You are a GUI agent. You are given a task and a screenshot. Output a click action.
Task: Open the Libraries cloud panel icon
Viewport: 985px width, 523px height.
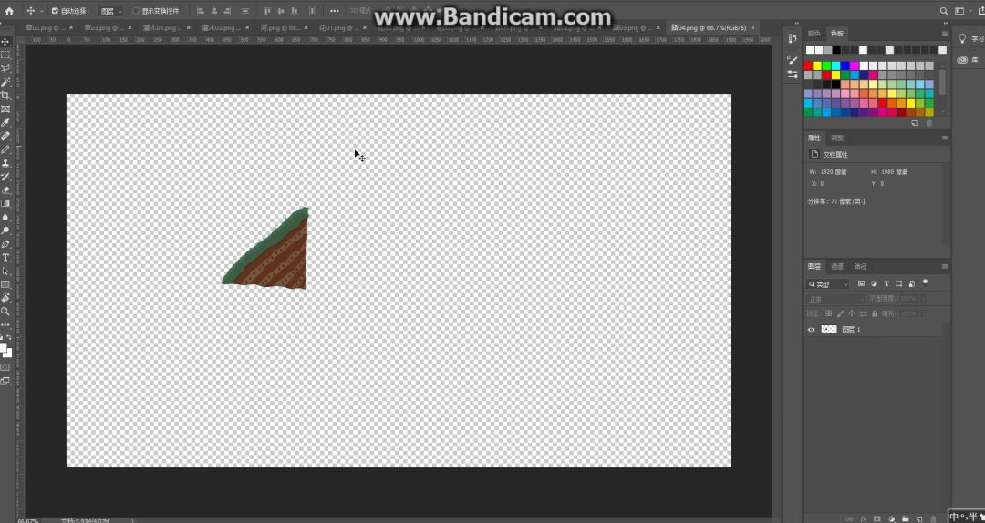(x=962, y=60)
